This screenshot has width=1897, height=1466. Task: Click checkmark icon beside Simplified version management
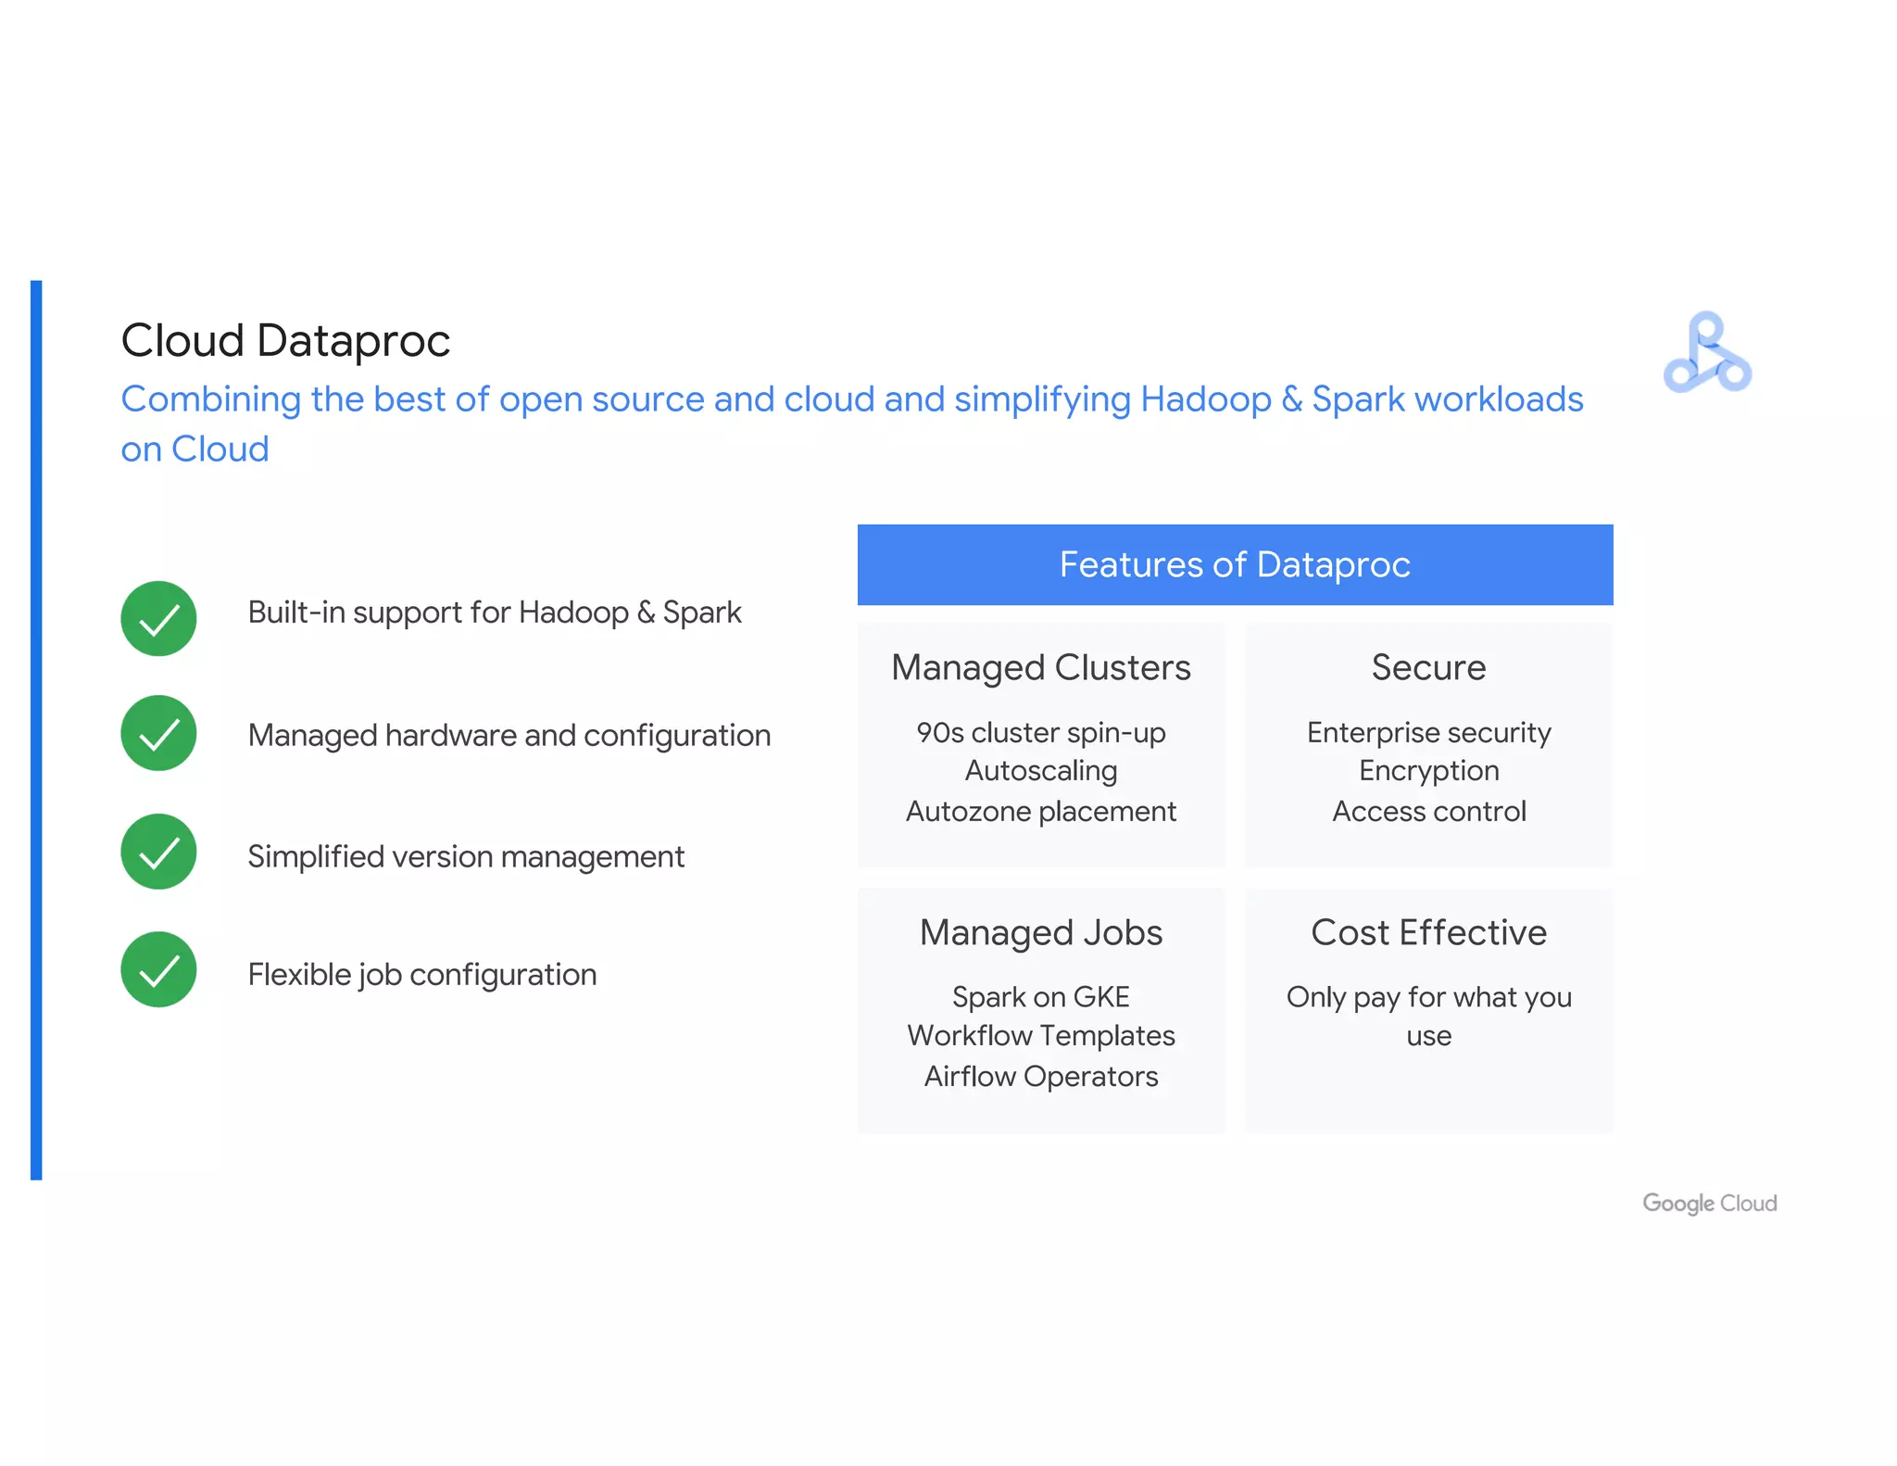point(158,852)
